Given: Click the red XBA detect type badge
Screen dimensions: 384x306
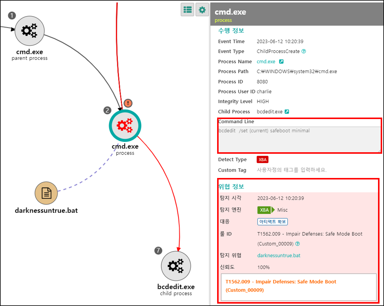Looking at the screenshot, I should 263,159.
